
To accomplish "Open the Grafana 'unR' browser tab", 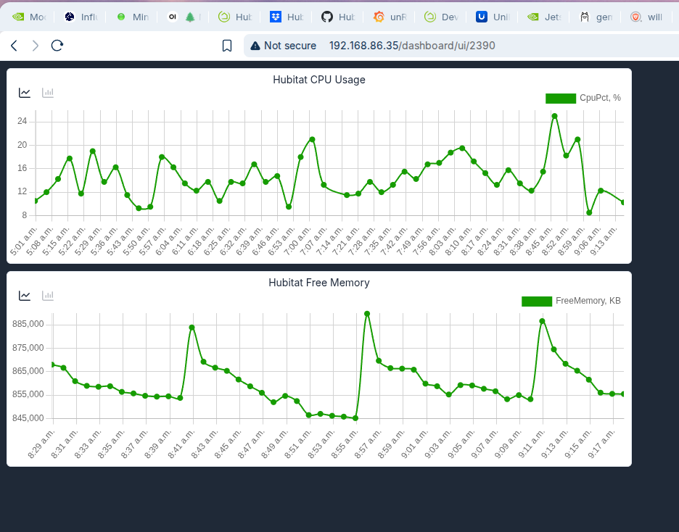I will [x=389, y=17].
